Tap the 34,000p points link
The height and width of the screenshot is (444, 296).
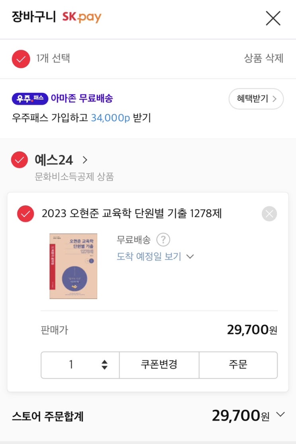(111, 118)
